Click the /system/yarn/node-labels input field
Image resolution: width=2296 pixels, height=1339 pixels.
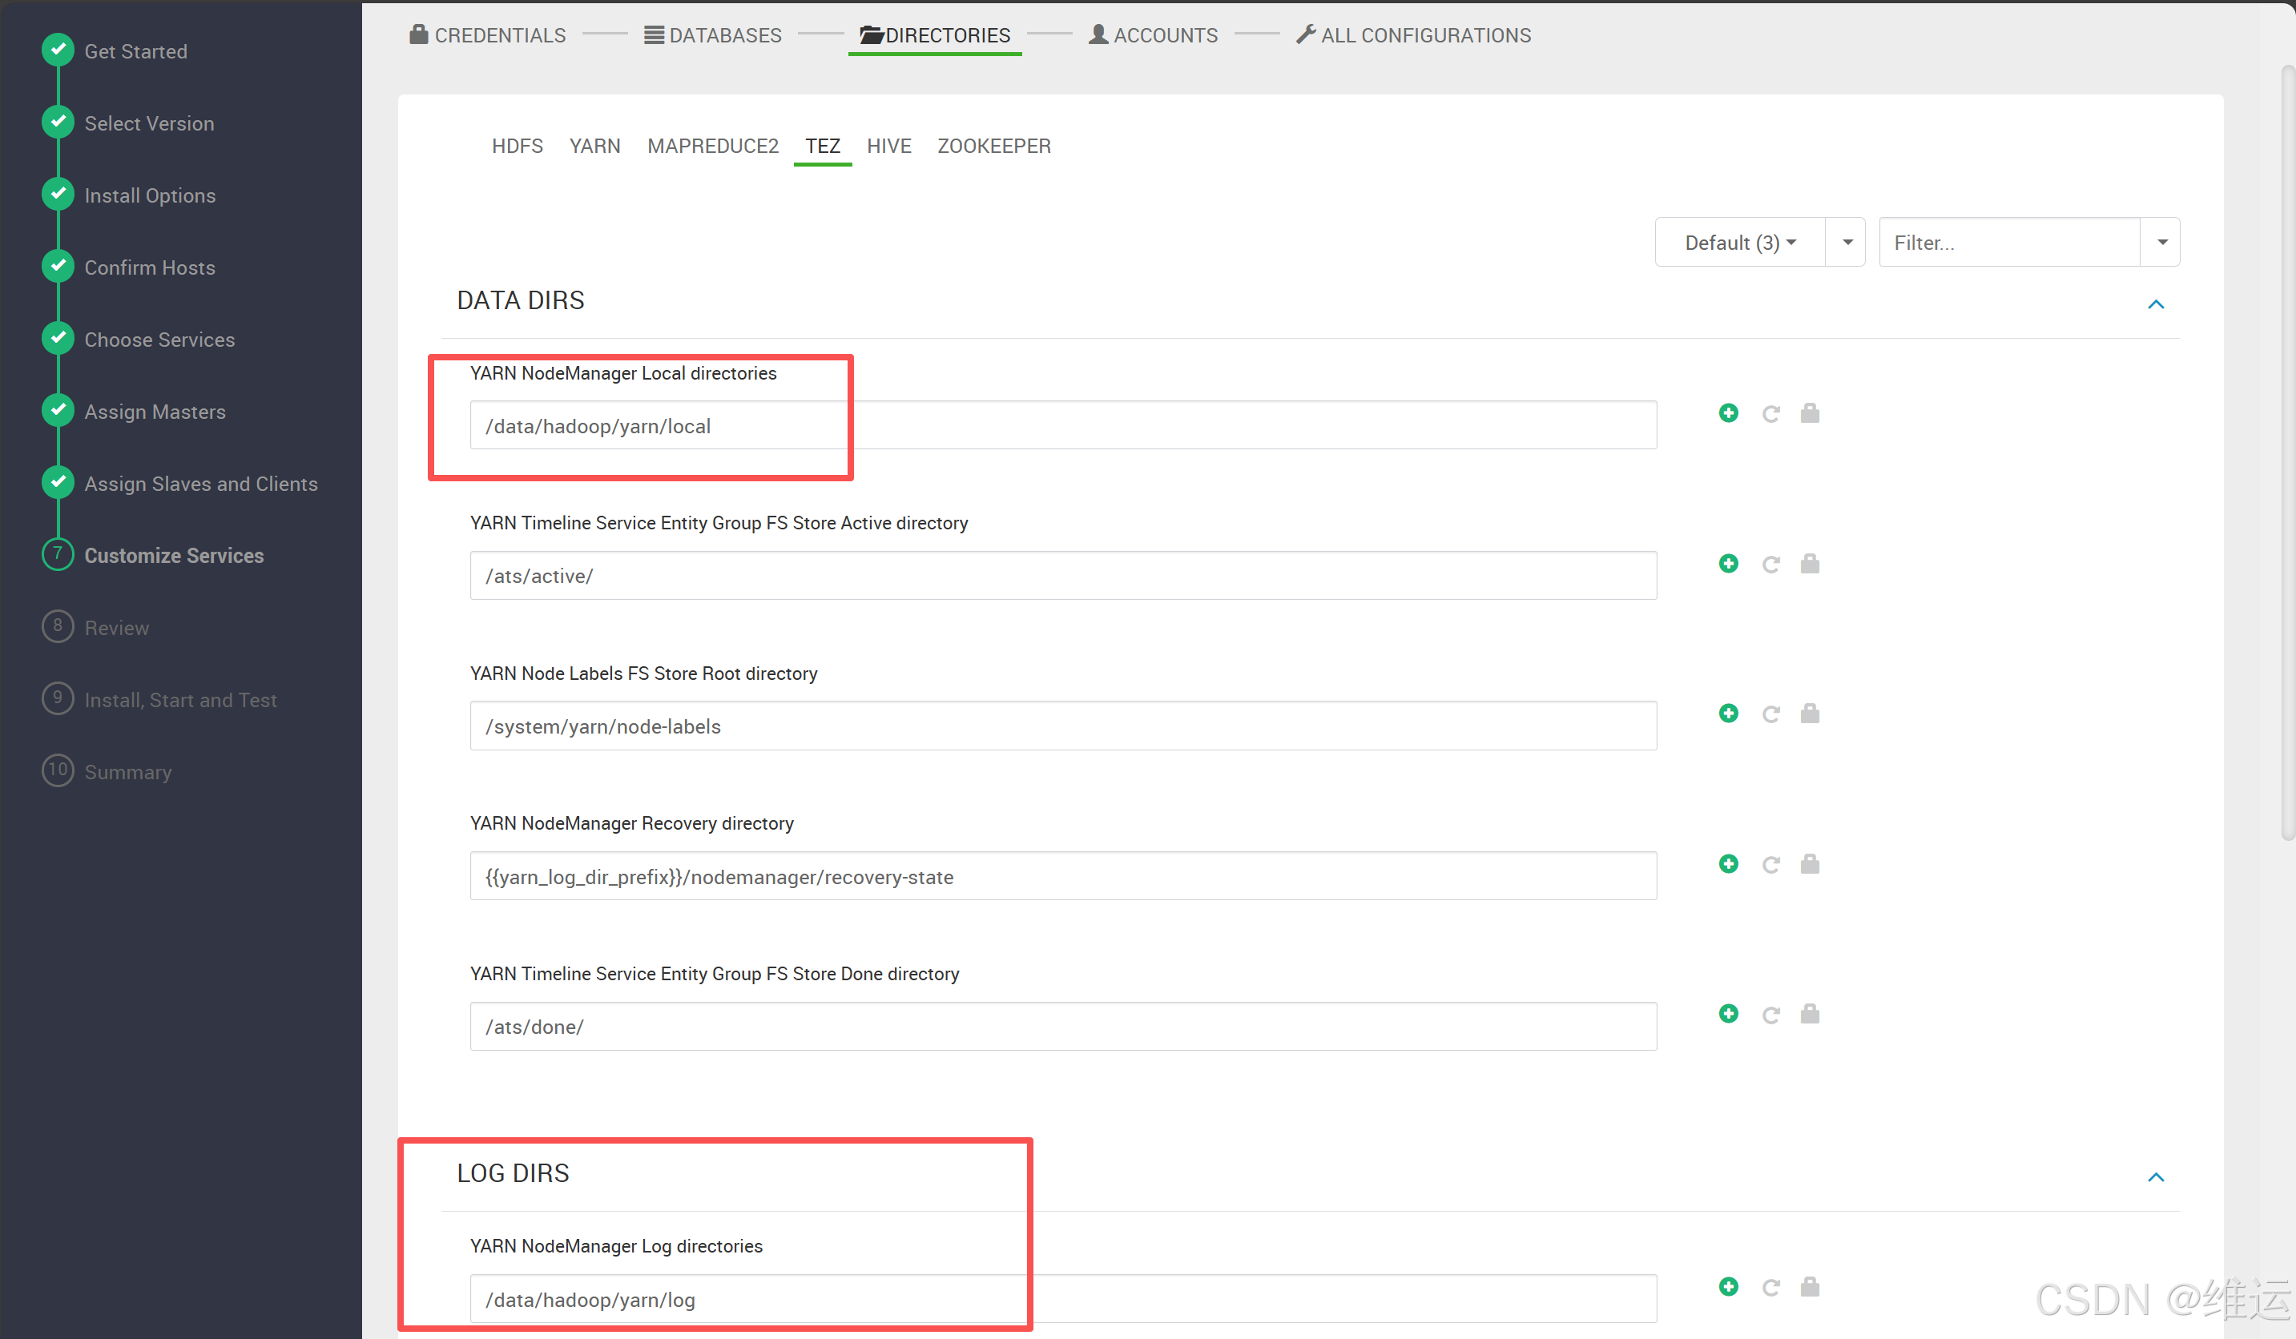(x=1062, y=726)
